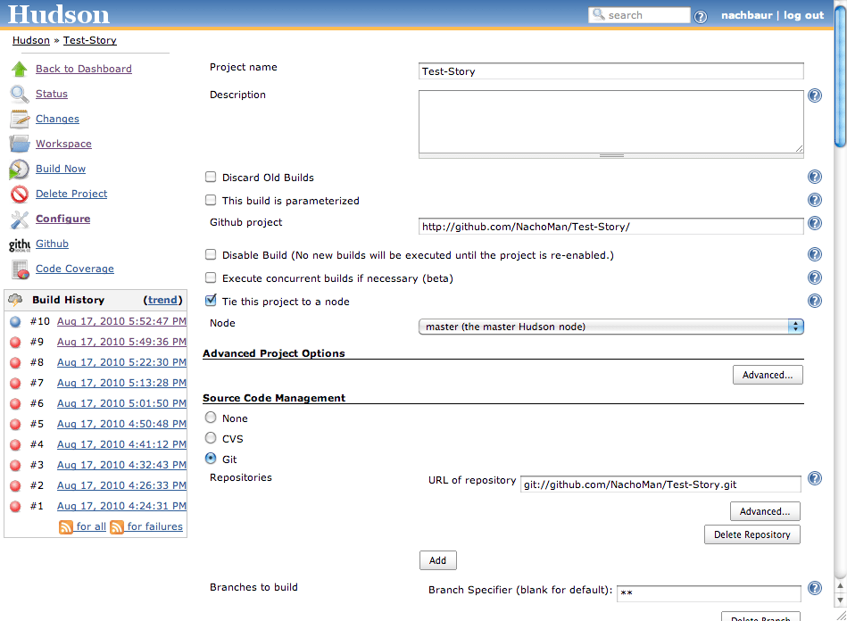Image resolution: width=847 pixels, height=621 pixels.
Task: Open the build history trend link
Action: coord(162,300)
